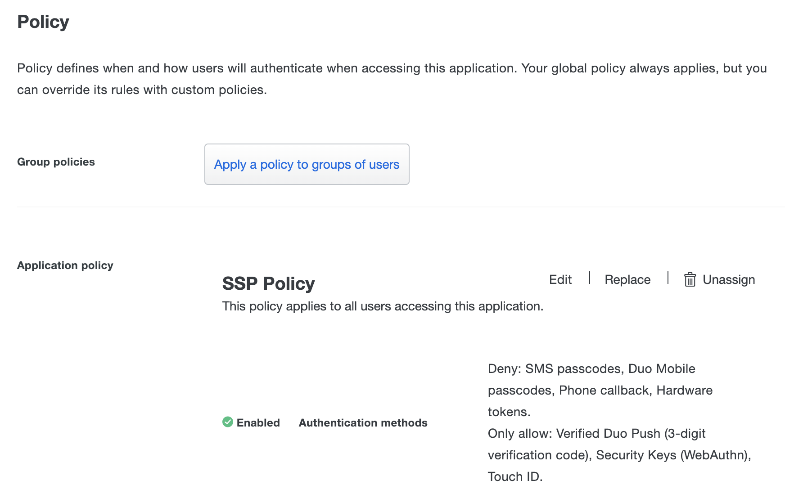Click the Hardware tokens deny entry
Image resolution: width=785 pixels, height=503 pixels.
pos(685,390)
